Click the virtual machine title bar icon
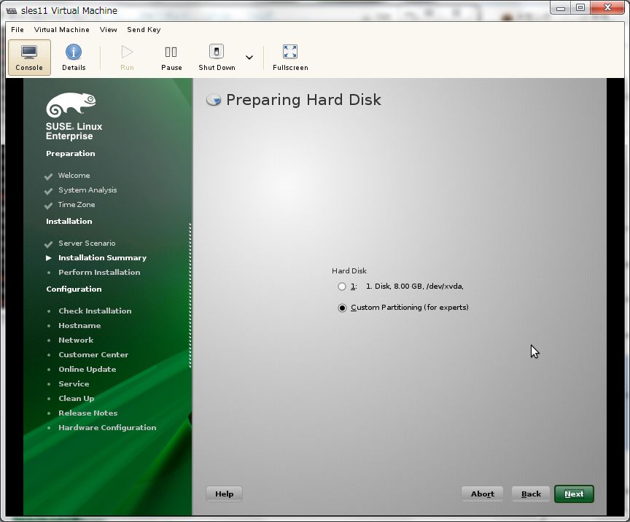 (11, 10)
